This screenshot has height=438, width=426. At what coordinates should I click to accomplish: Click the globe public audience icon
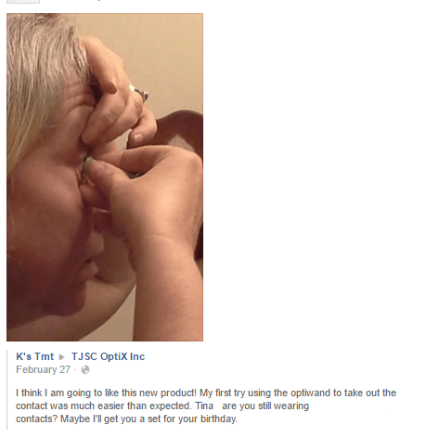[x=85, y=369]
